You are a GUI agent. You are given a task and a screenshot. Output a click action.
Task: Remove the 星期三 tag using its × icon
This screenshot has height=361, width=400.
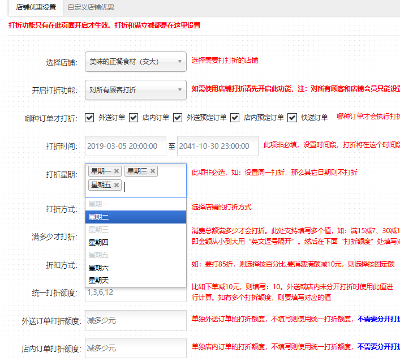153,171
